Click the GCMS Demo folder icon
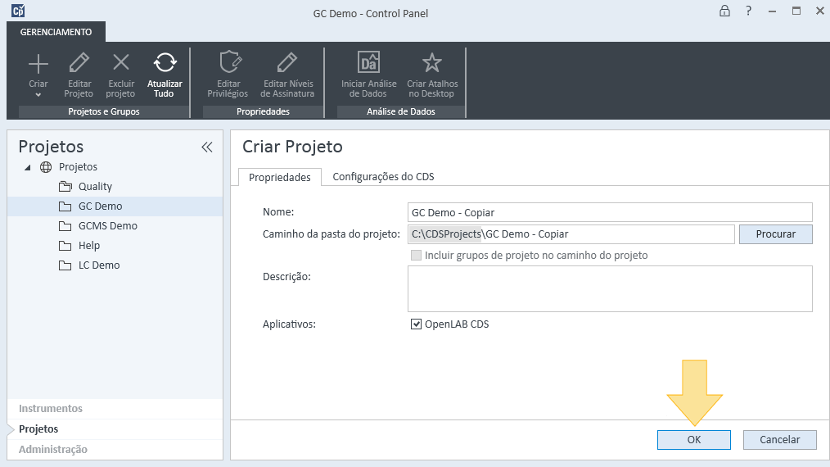830x467 pixels. tap(65, 226)
